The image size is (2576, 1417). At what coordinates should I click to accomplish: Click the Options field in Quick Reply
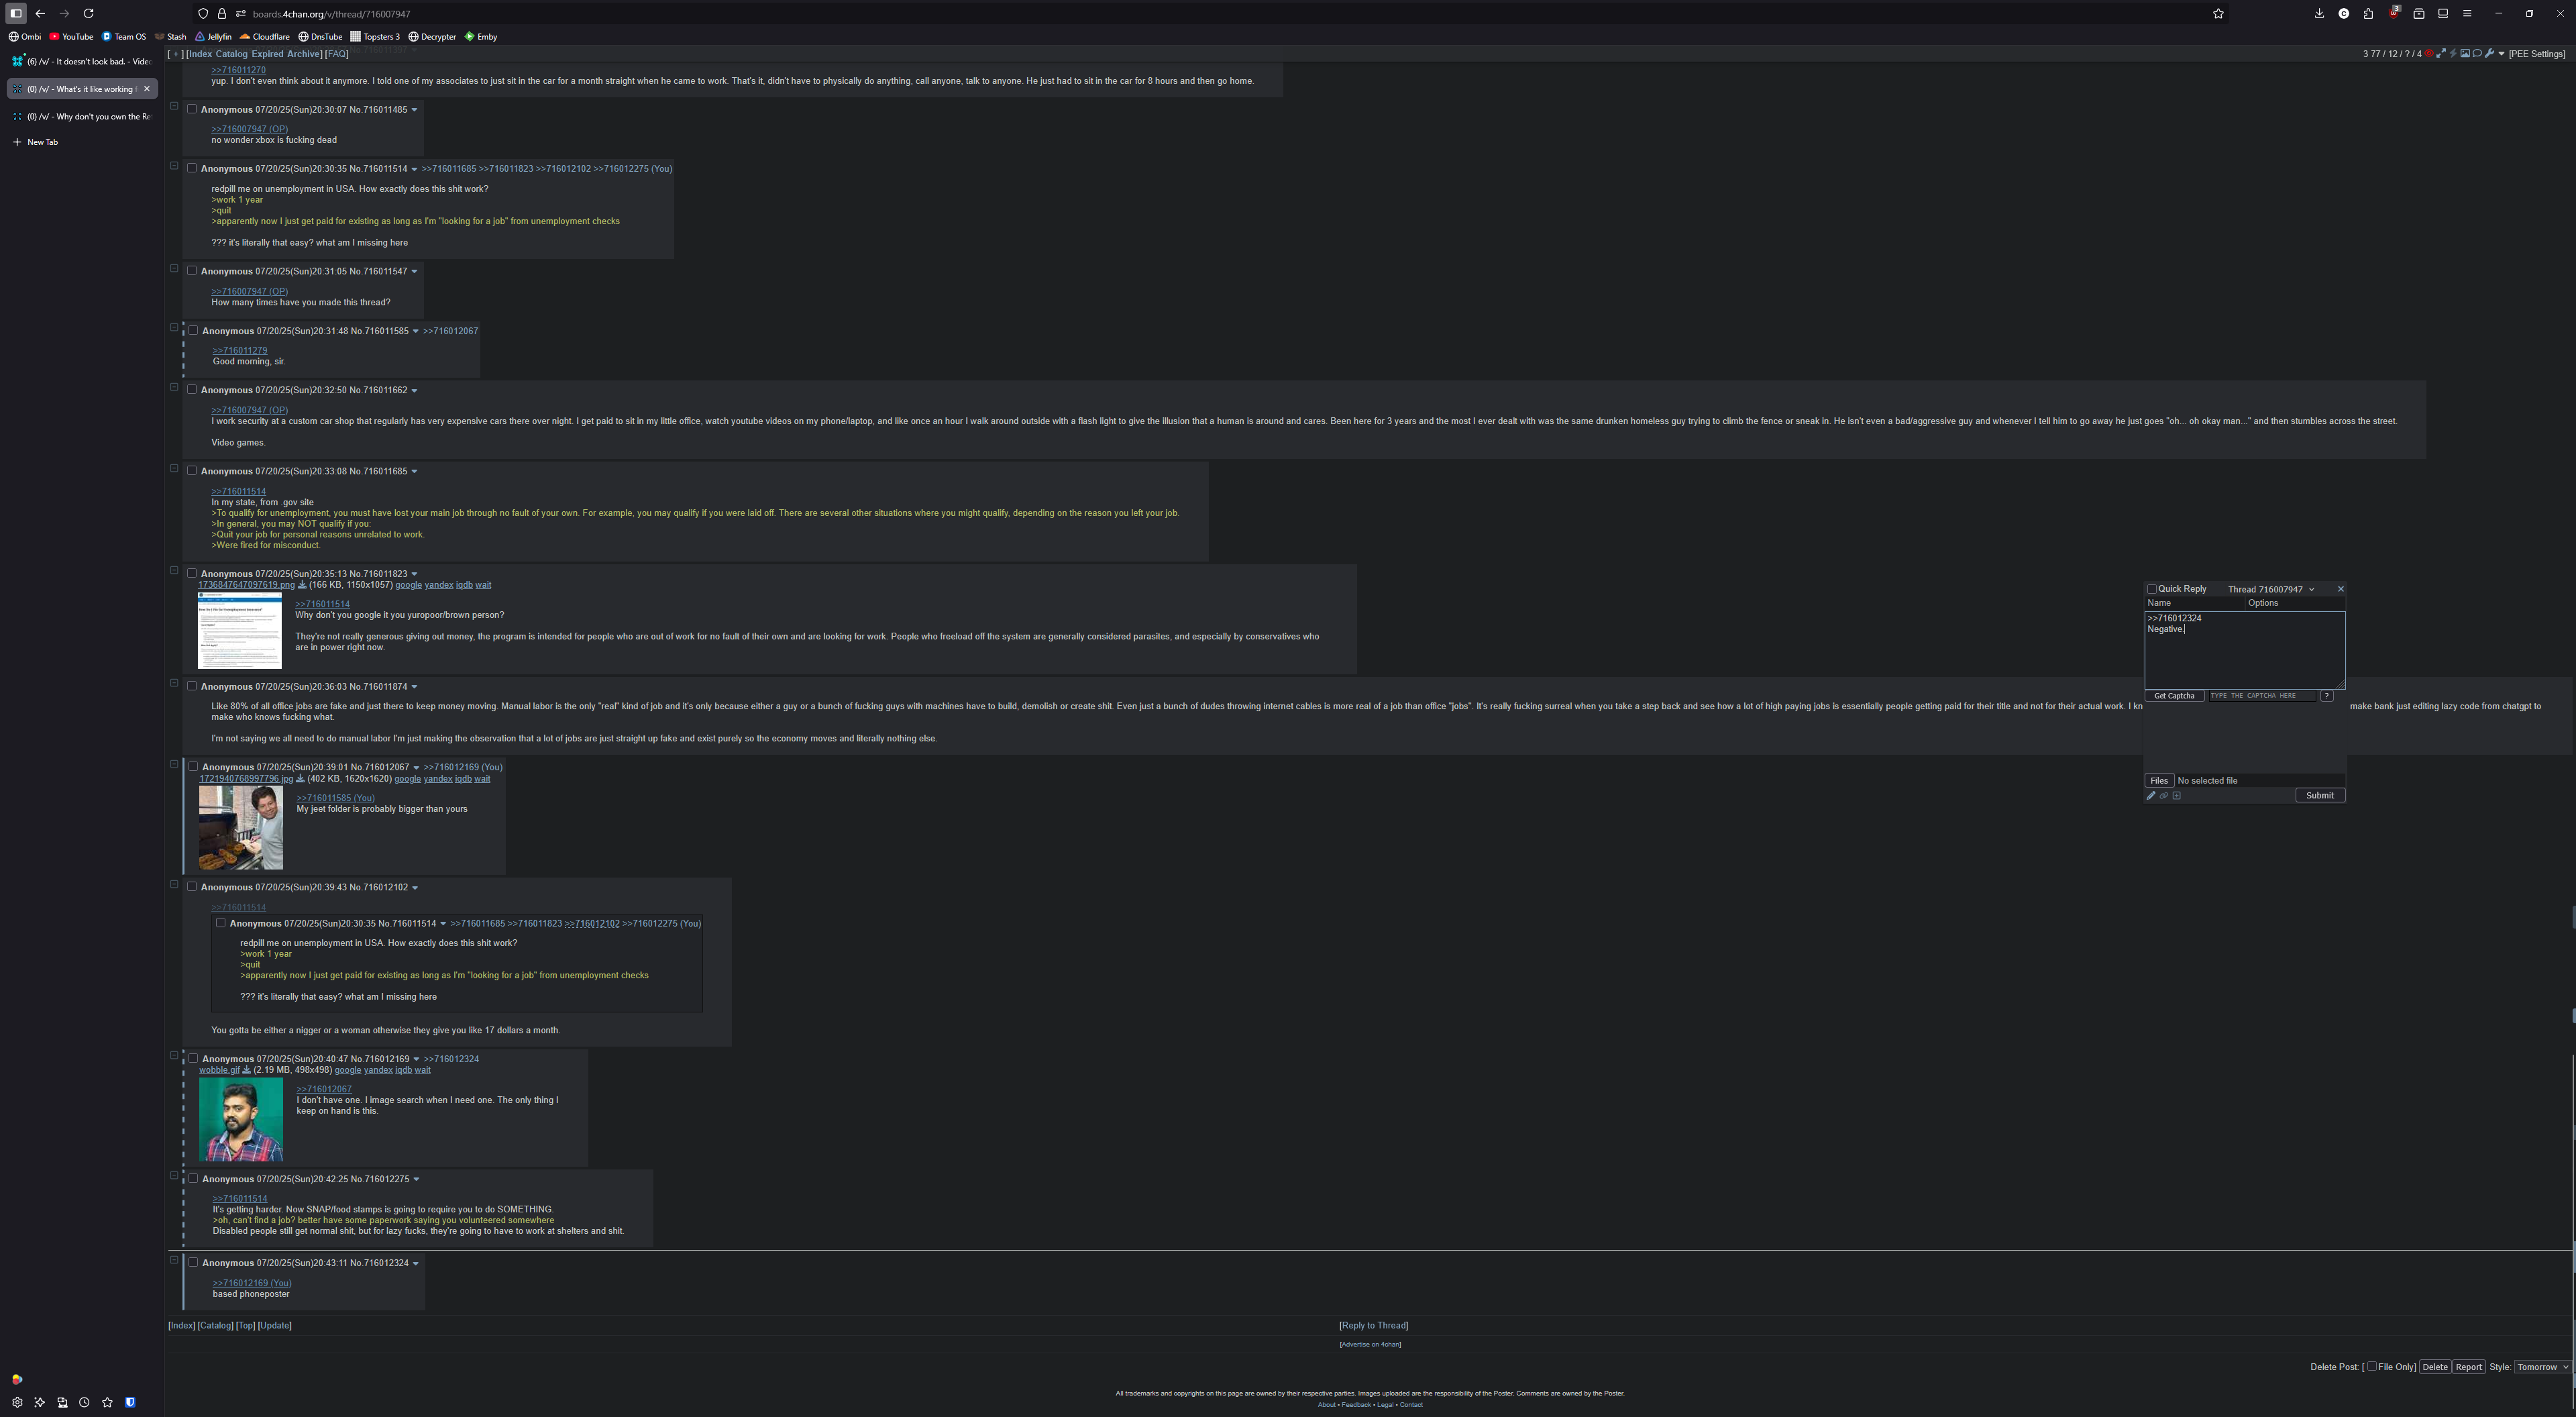click(2295, 603)
